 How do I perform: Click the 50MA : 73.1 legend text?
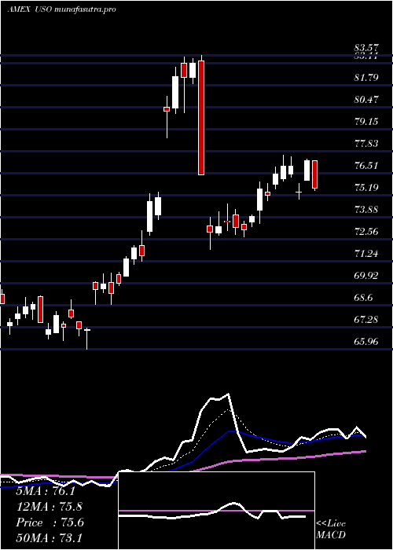(x=49, y=537)
